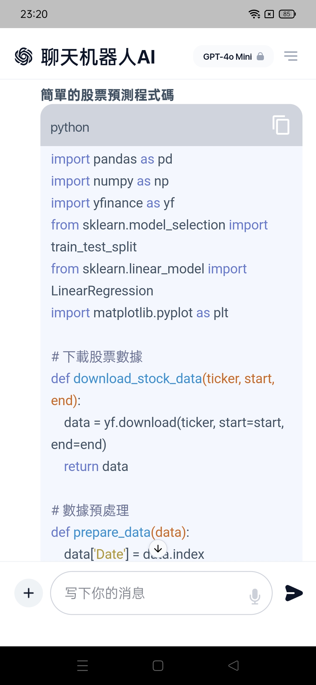Tap the OpenAI logo icon
316x685 pixels.
pyautogui.click(x=24, y=56)
